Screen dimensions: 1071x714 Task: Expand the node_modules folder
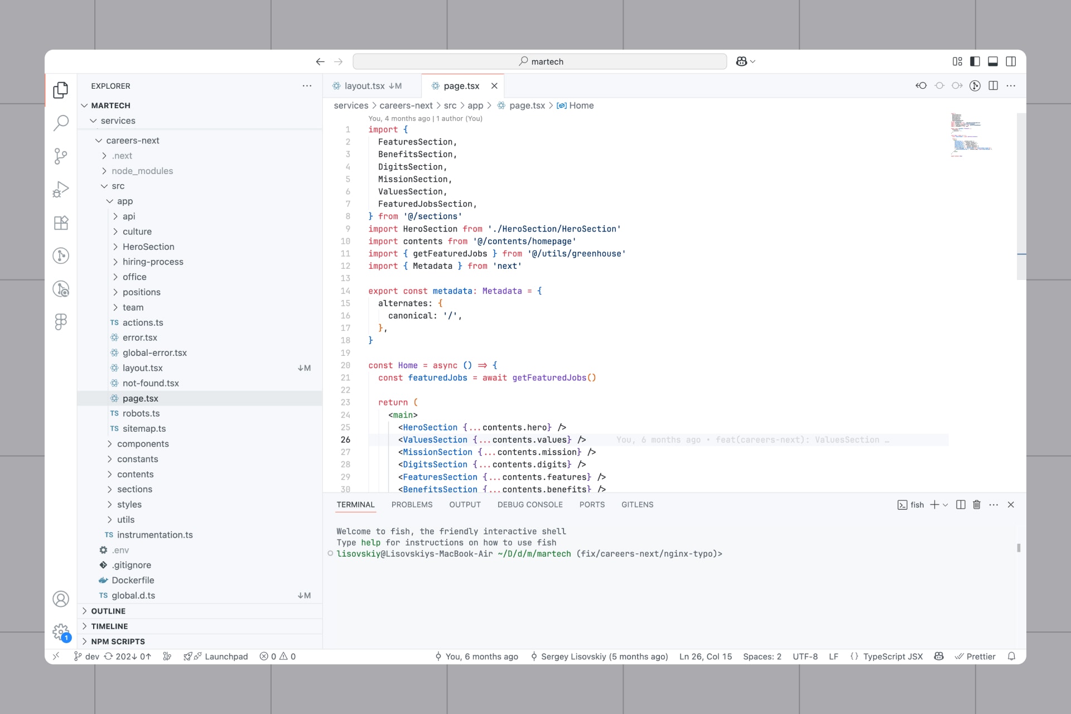pyautogui.click(x=200, y=171)
